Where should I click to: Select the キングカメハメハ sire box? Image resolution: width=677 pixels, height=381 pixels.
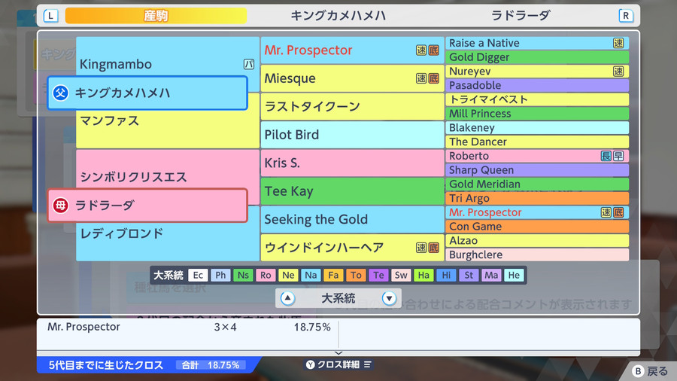147,93
